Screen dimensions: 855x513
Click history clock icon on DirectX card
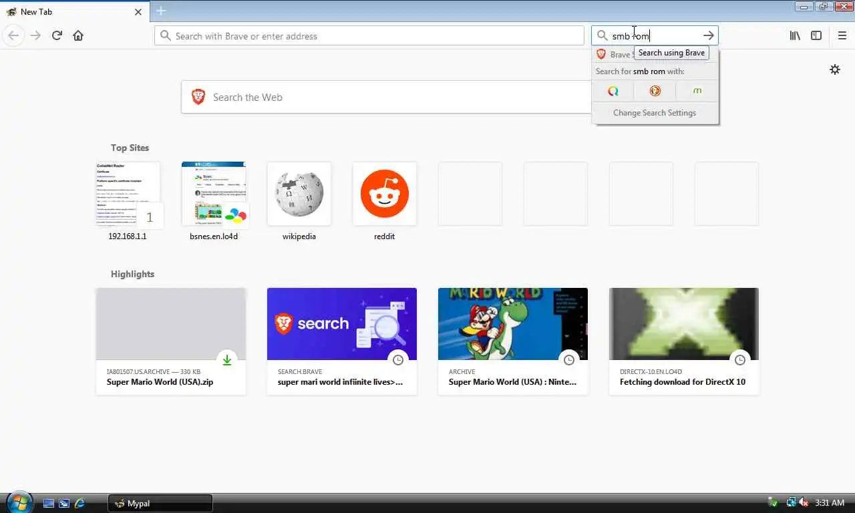(740, 360)
